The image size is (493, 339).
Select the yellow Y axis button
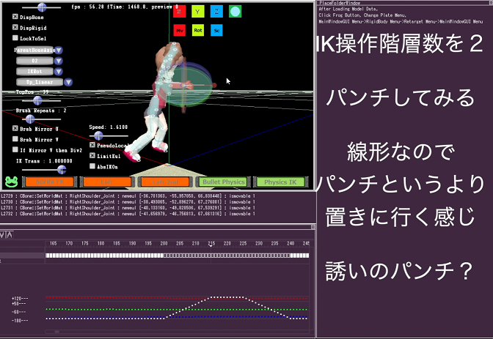[x=198, y=12]
